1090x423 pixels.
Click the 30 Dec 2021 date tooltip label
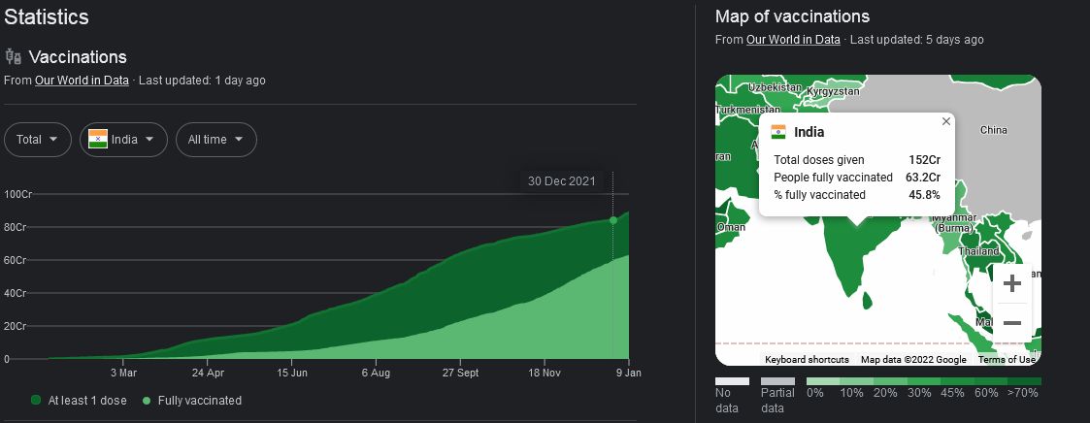(561, 181)
